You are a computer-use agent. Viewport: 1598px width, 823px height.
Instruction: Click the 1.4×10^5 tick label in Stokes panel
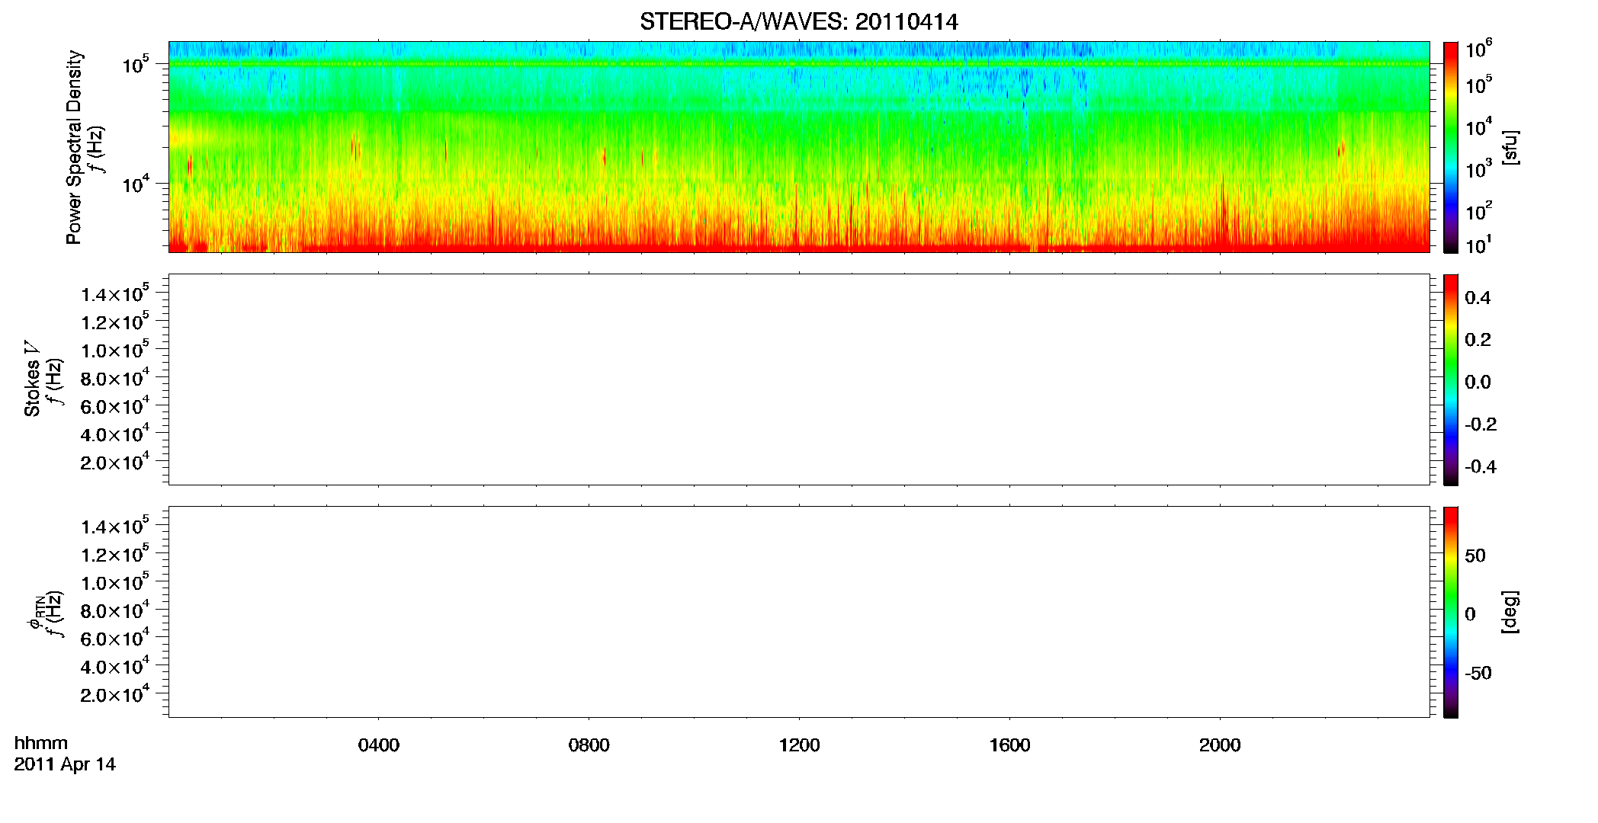coord(115,294)
